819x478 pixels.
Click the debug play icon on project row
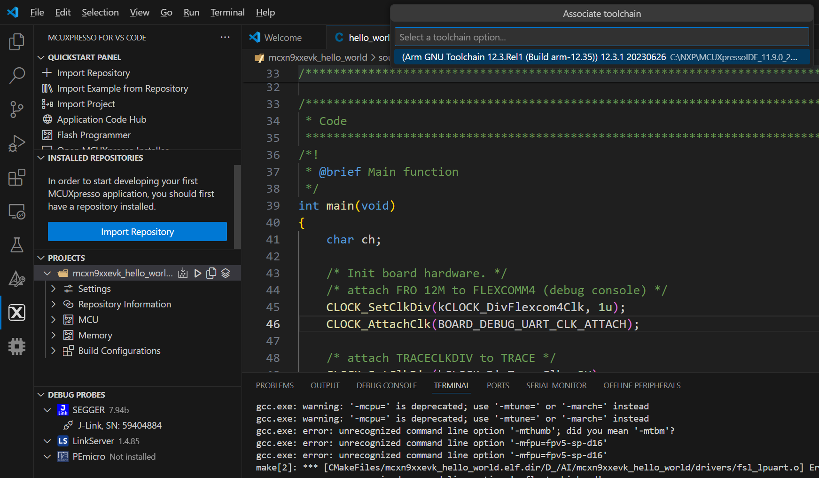tap(197, 273)
